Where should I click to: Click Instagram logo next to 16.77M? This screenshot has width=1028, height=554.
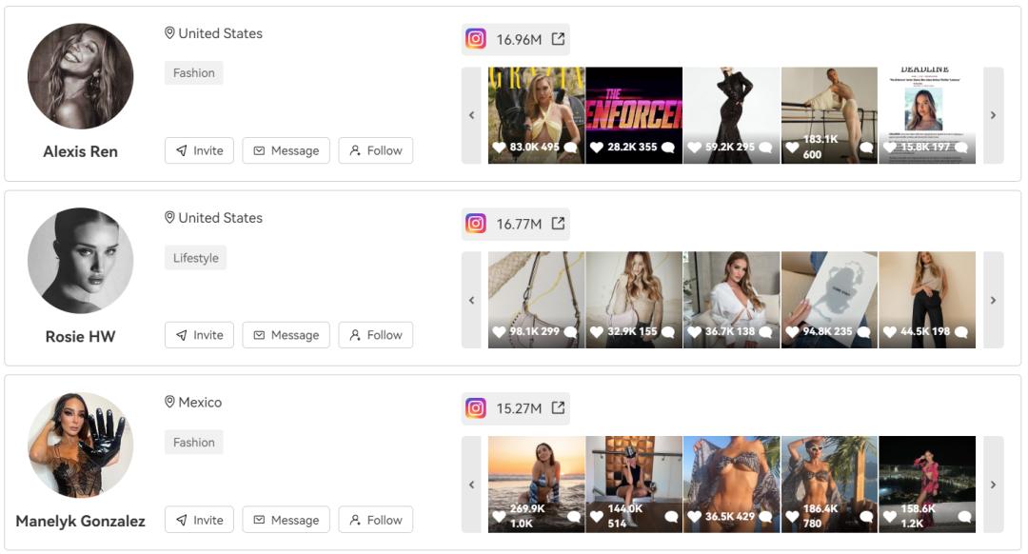click(476, 224)
